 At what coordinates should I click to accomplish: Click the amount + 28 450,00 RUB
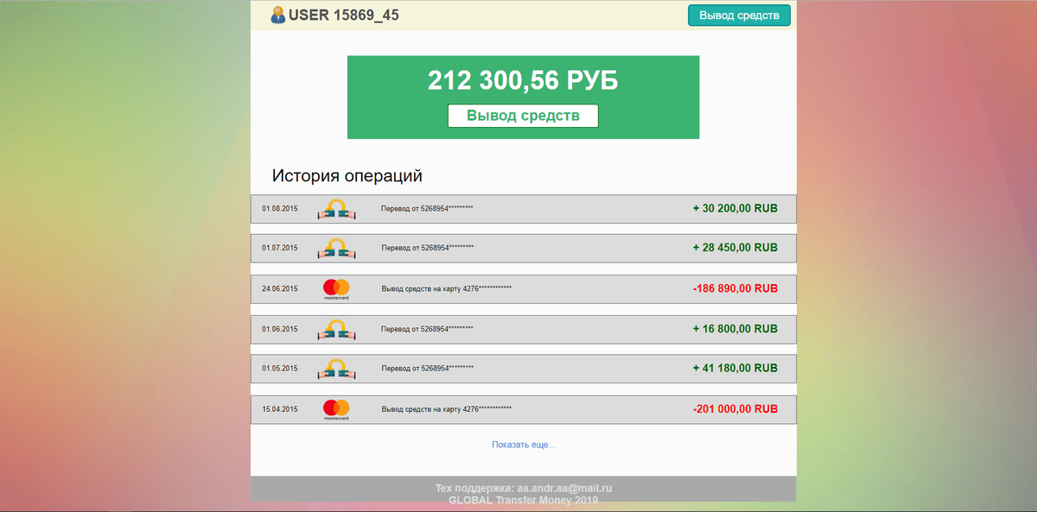tap(735, 248)
